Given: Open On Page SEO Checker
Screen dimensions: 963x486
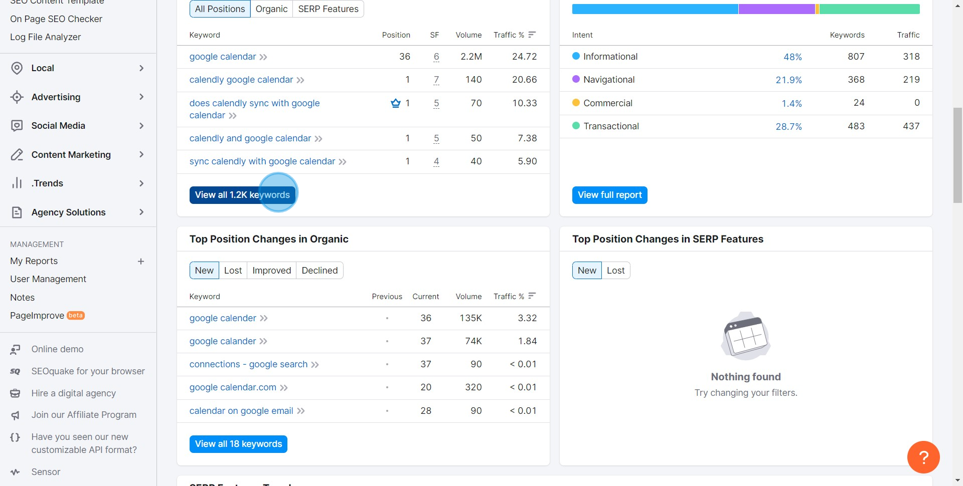Looking at the screenshot, I should 56,19.
